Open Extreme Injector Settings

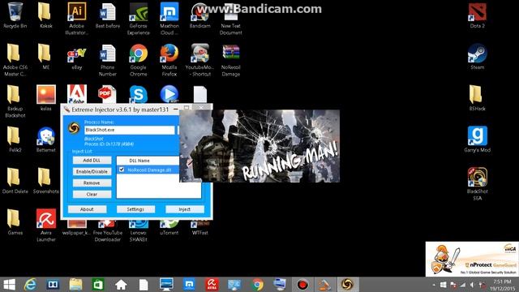pyautogui.click(x=135, y=209)
